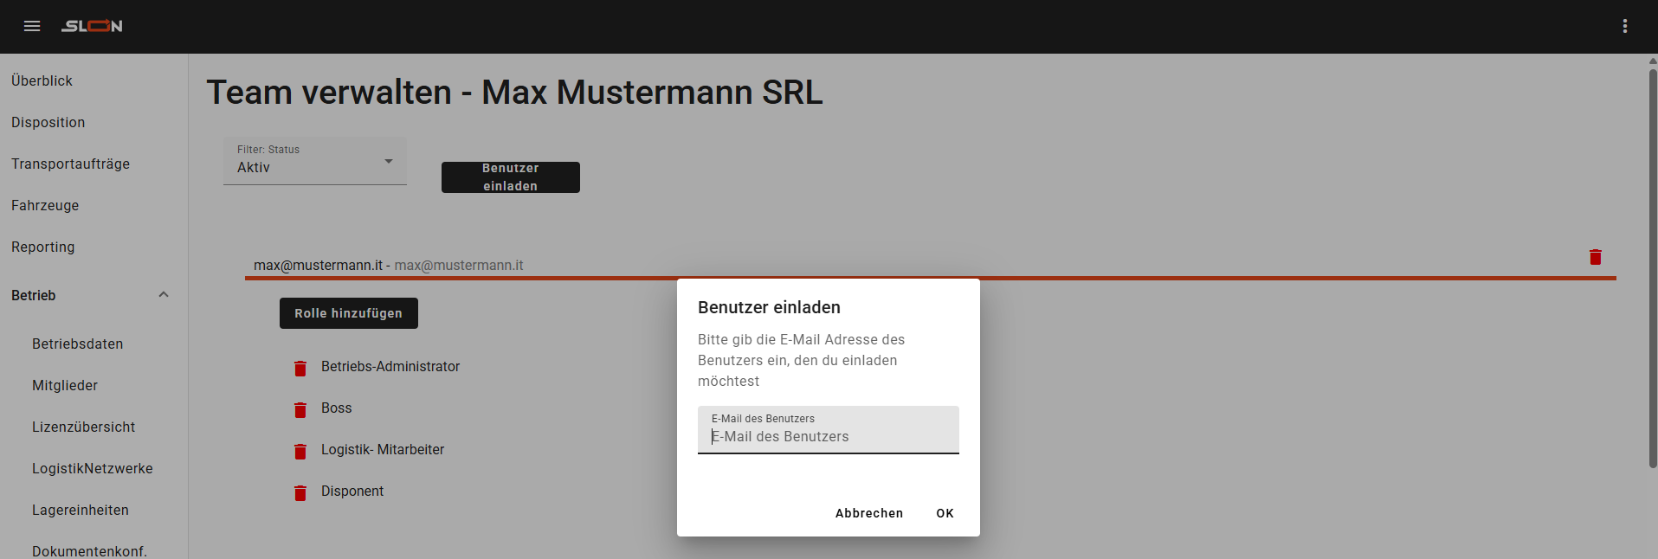
Task: Click the Benutzer einladen dialog title
Action: (769, 307)
